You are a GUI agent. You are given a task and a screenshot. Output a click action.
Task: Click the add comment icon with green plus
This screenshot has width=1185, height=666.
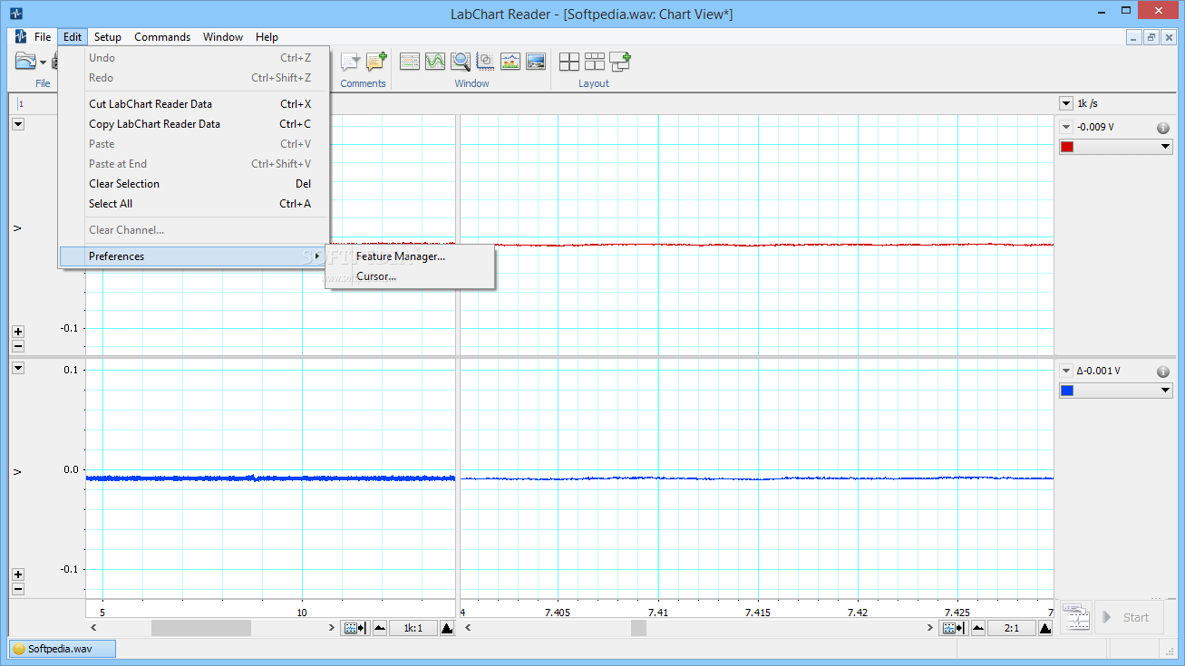(376, 62)
